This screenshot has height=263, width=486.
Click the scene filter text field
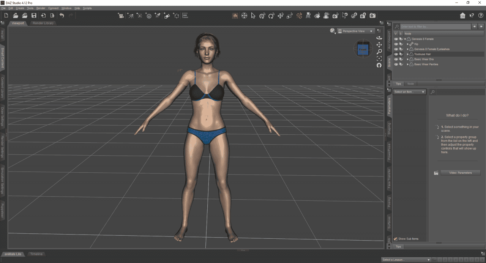tap(435, 27)
